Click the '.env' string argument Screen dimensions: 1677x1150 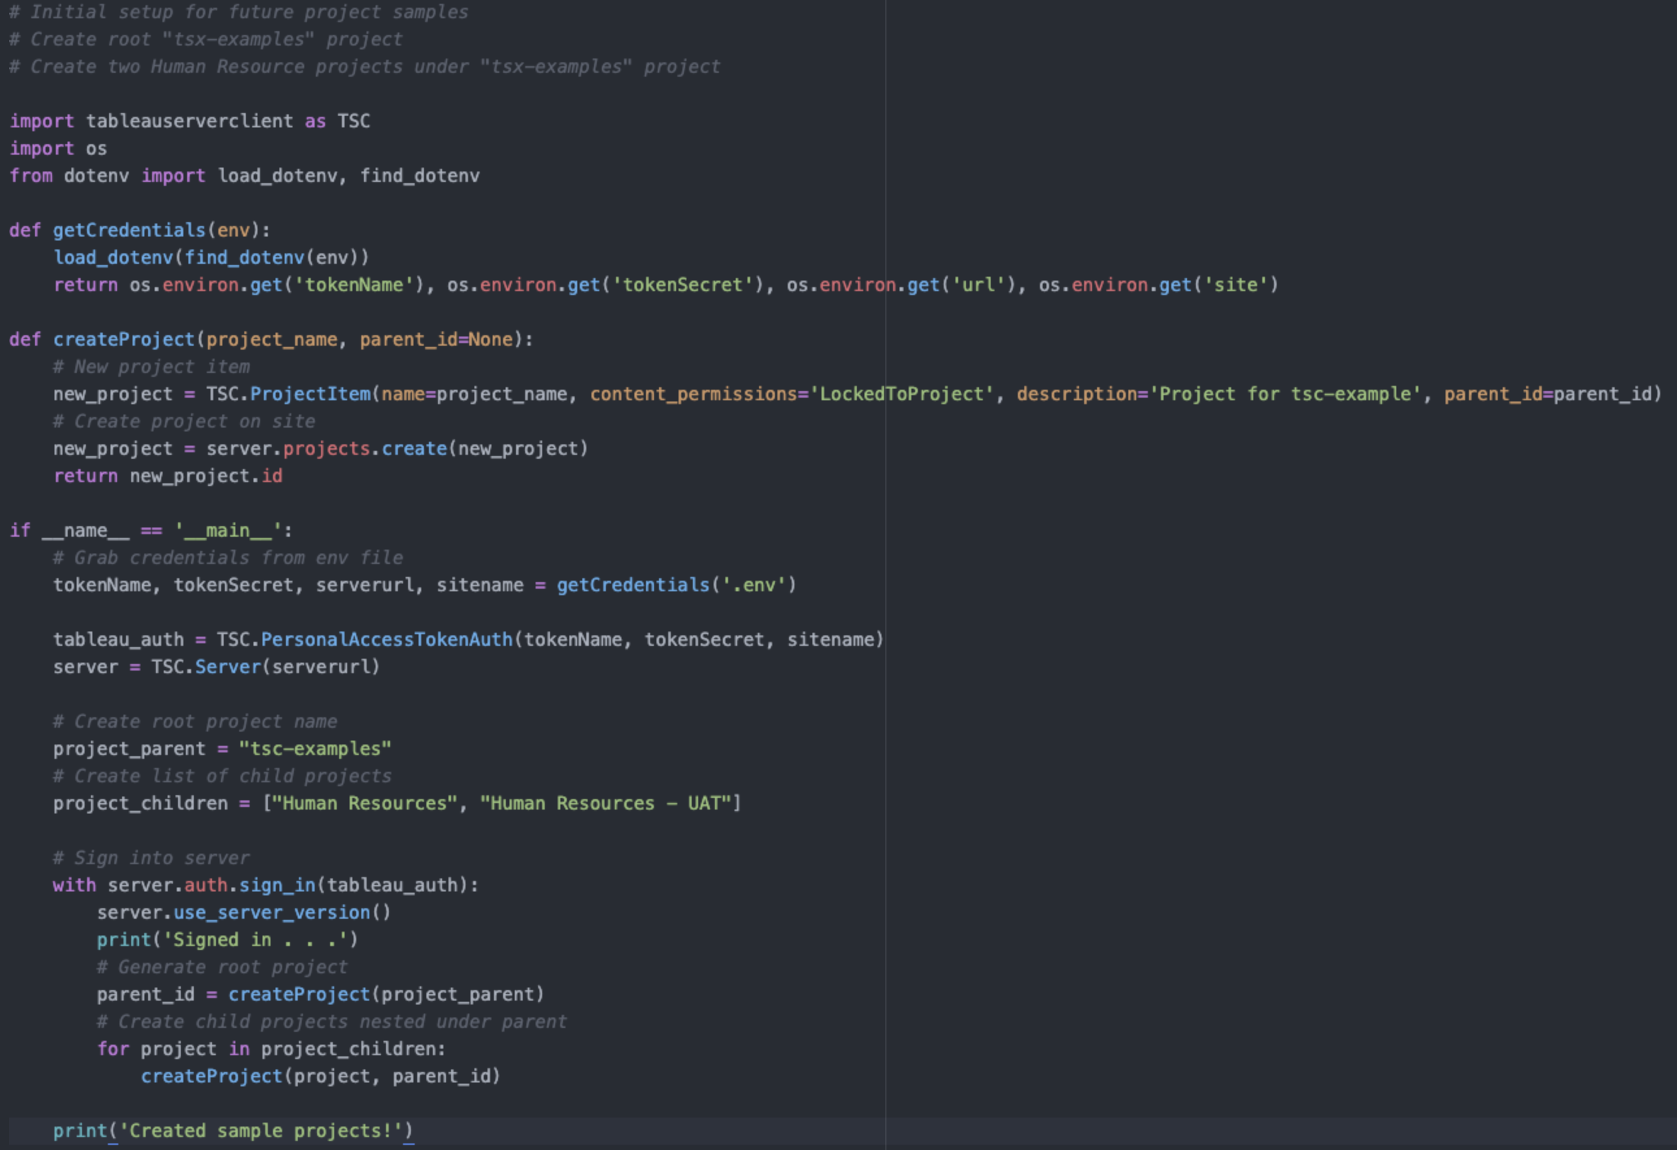click(753, 585)
